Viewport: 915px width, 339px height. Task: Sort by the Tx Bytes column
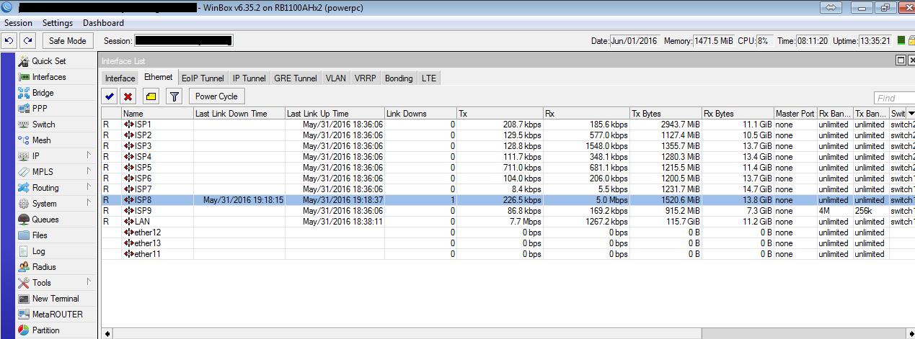[x=666, y=114]
